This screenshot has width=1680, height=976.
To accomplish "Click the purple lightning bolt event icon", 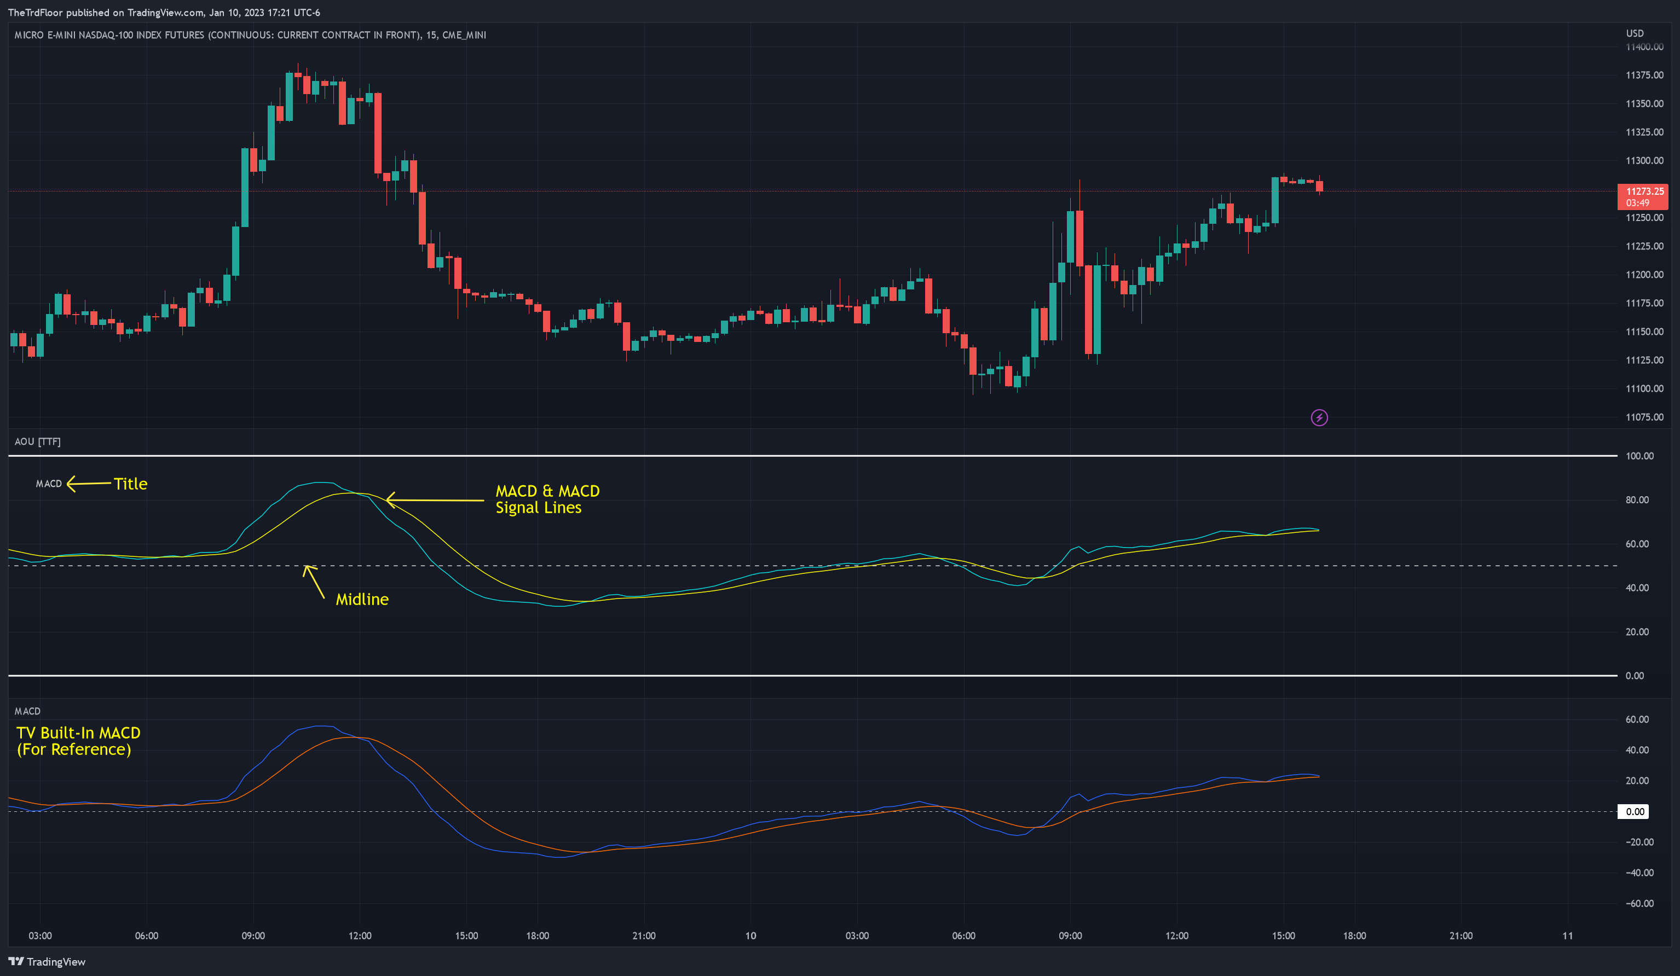I will 1319,418.
